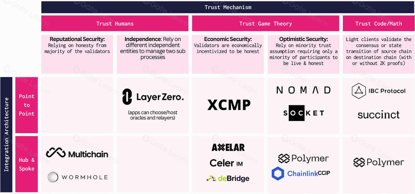Select the Hub & Spoke row label
This screenshot has height=194, width=415.
coord(27,164)
